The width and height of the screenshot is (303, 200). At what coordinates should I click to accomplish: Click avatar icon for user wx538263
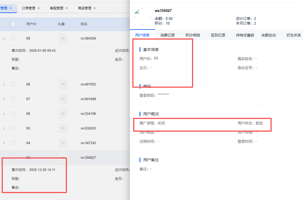click(63, 128)
